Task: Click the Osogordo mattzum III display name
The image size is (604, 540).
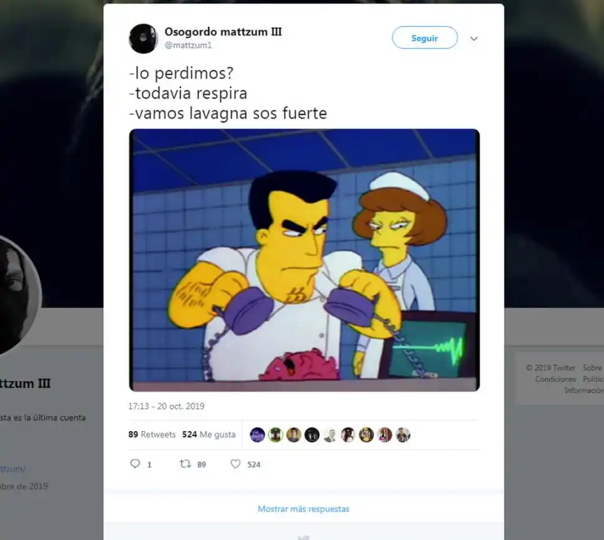Action: [x=223, y=32]
